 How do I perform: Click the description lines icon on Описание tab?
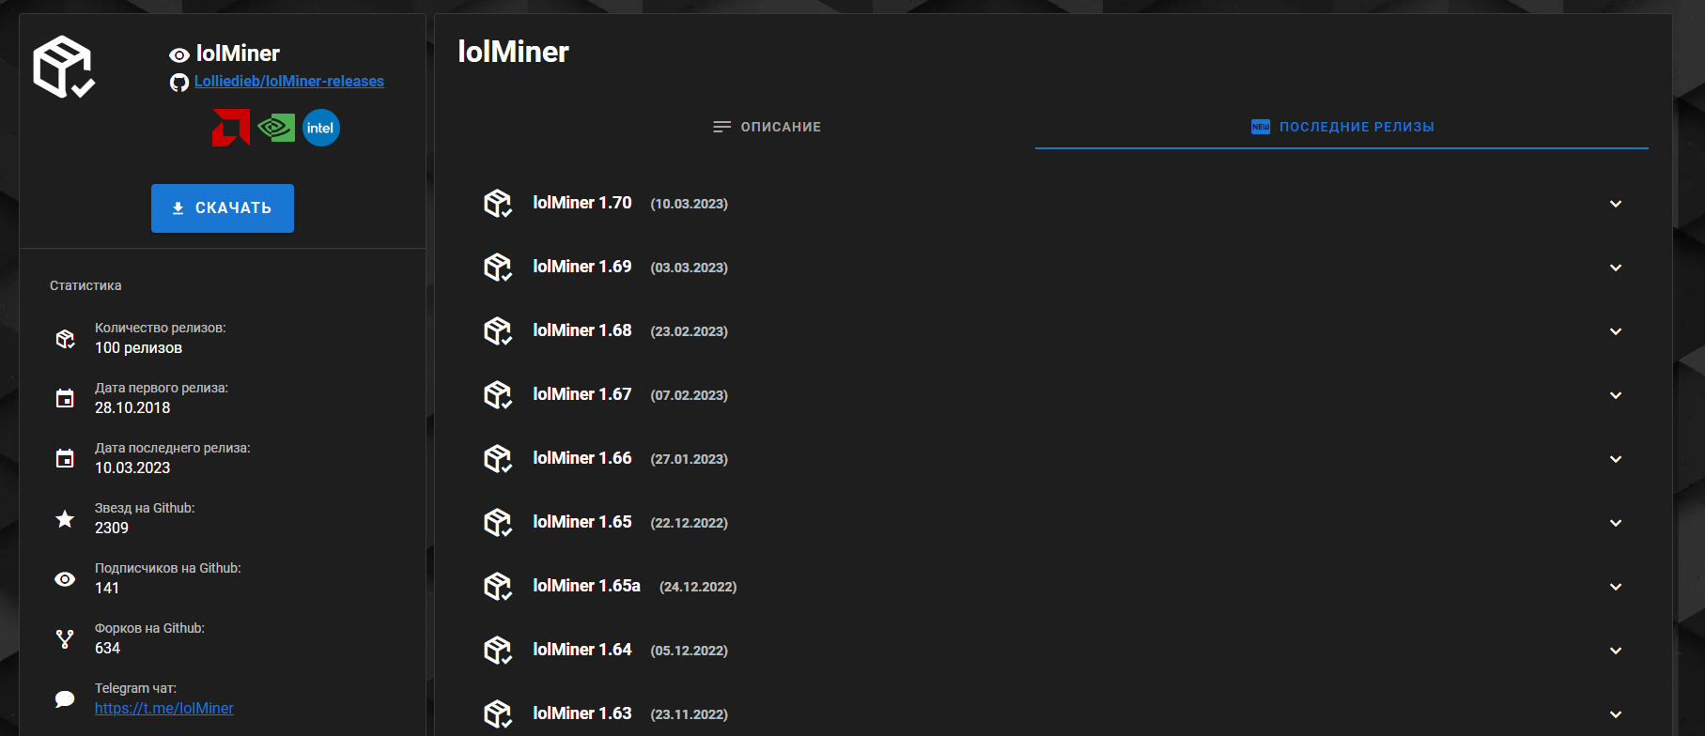pyautogui.click(x=721, y=127)
